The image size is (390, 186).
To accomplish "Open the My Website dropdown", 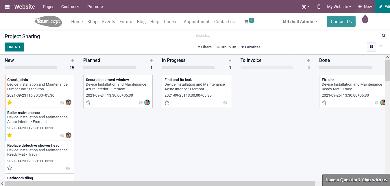I will coord(339,6).
